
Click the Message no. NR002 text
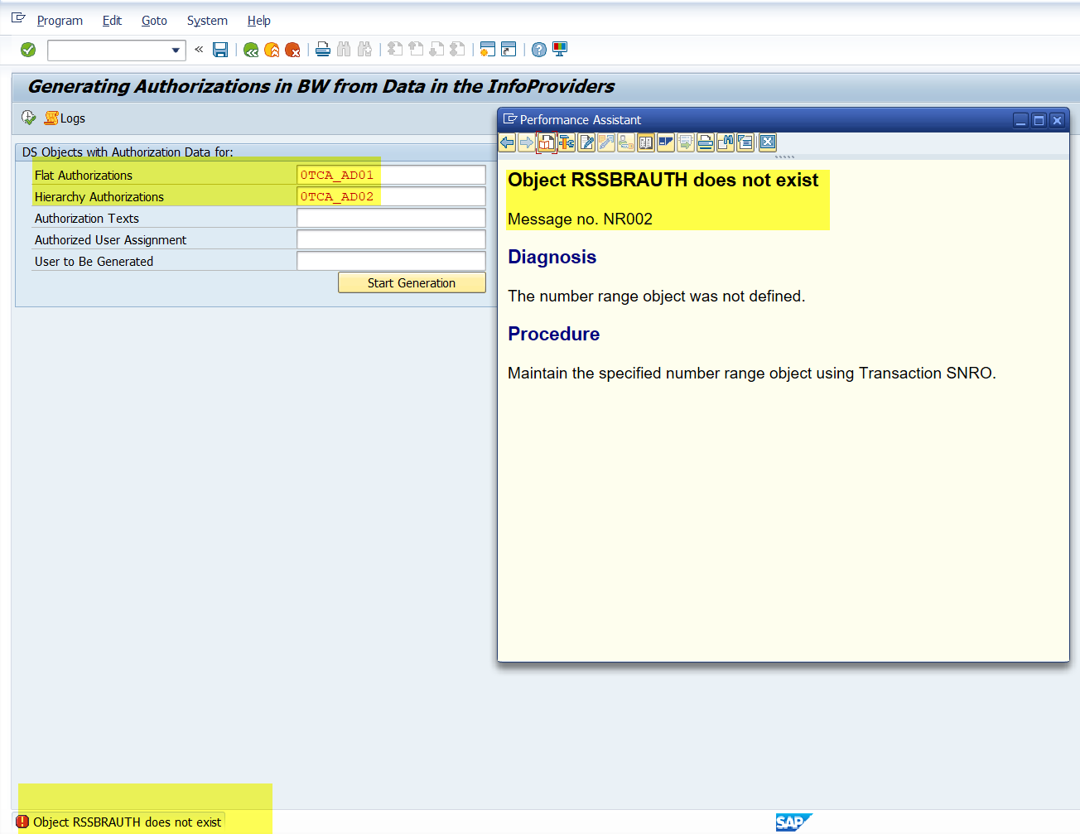(x=580, y=219)
